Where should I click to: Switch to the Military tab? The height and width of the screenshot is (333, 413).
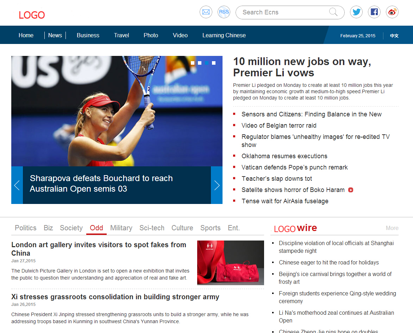pyautogui.click(x=121, y=228)
